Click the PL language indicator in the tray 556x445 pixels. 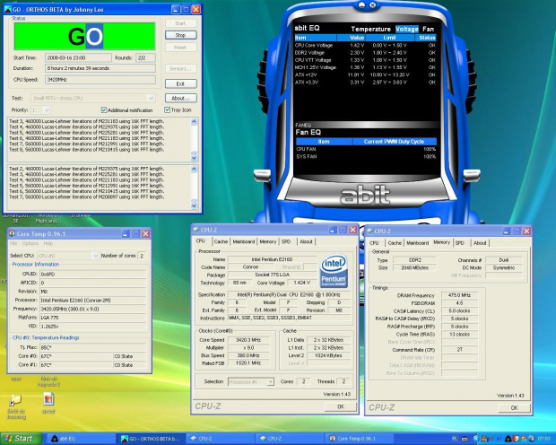[x=455, y=439]
